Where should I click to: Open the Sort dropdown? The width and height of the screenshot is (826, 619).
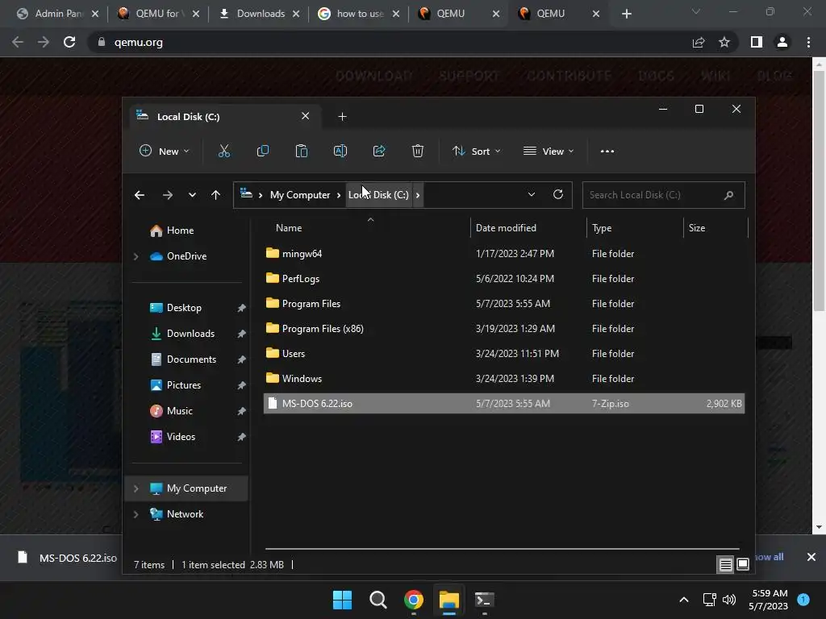tap(476, 151)
